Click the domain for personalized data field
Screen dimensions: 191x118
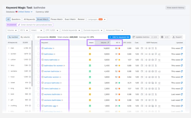coord(35,25)
